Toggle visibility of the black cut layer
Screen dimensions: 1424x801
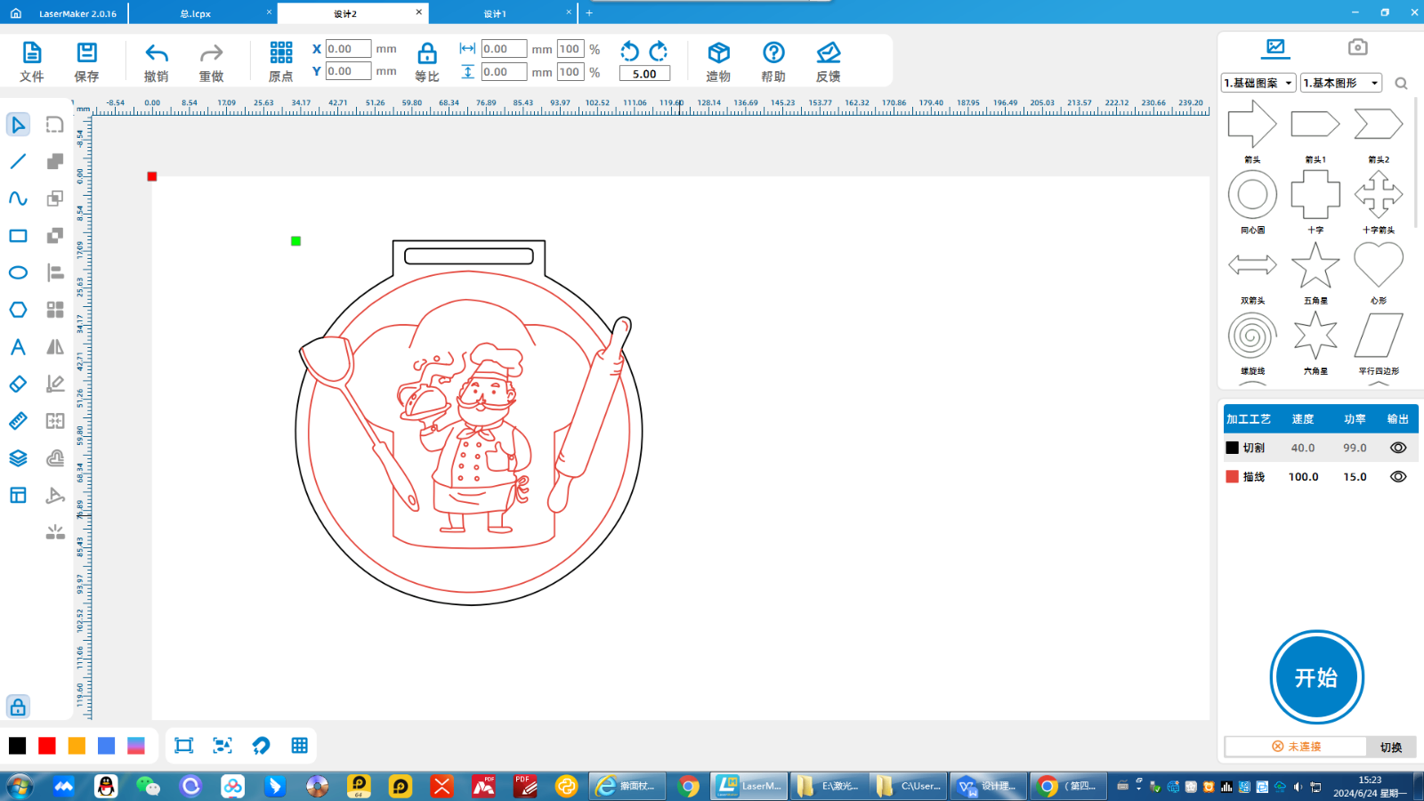[1398, 448]
